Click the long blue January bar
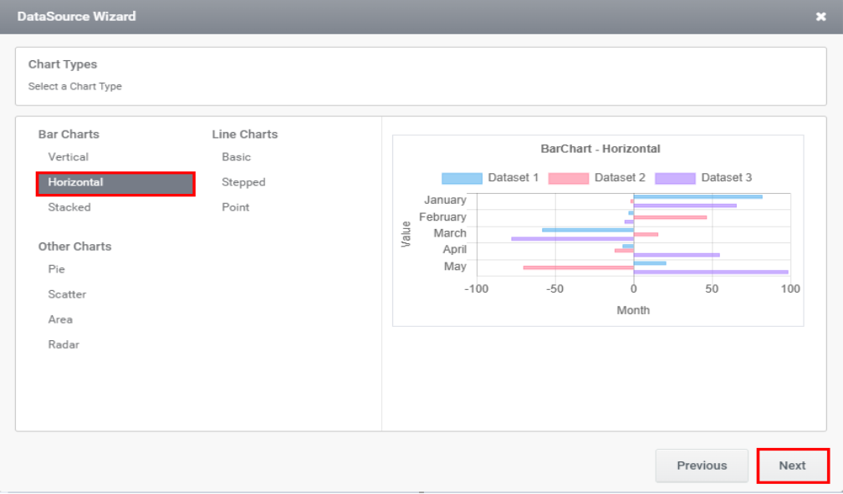 (x=697, y=196)
